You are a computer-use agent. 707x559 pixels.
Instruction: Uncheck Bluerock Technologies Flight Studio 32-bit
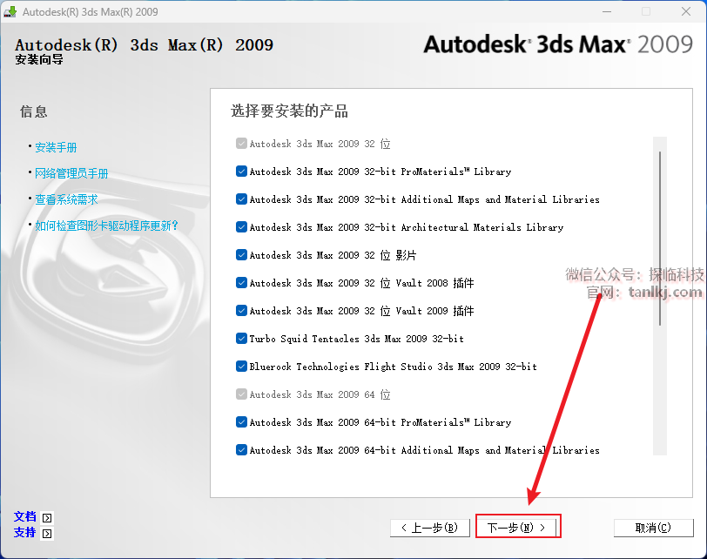(x=241, y=367)
